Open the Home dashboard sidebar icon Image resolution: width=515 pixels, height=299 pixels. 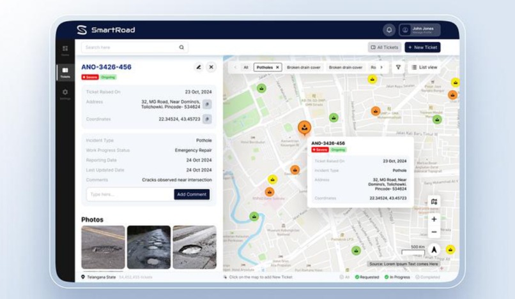[x=65, y=50]
